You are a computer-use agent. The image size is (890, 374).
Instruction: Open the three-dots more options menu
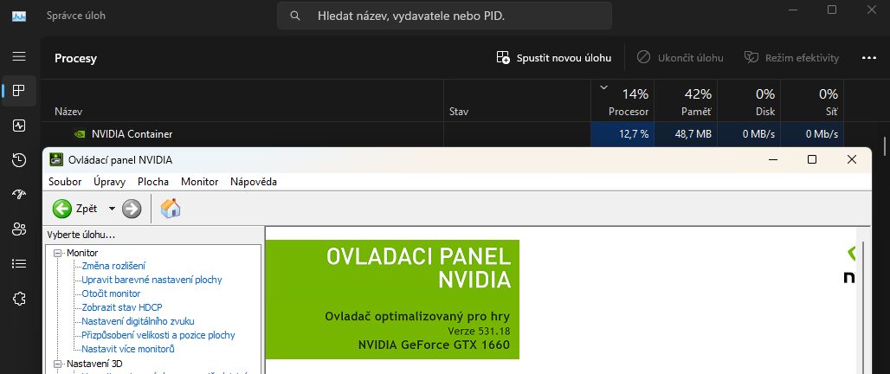coord(869,58)
